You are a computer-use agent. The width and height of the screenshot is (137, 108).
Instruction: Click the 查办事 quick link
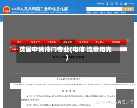(103, 13)
